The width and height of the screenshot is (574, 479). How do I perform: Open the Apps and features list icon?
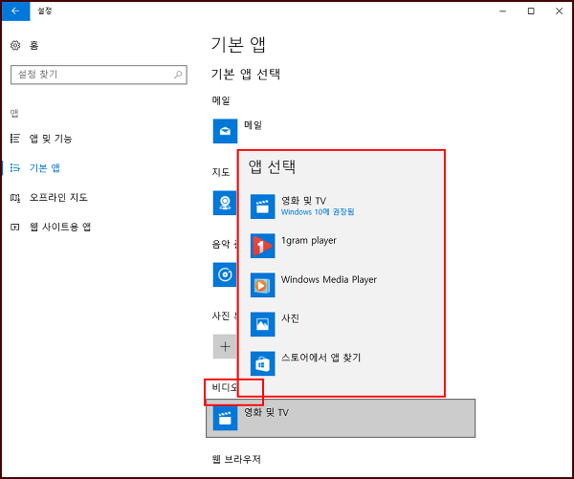click(15, 139)
